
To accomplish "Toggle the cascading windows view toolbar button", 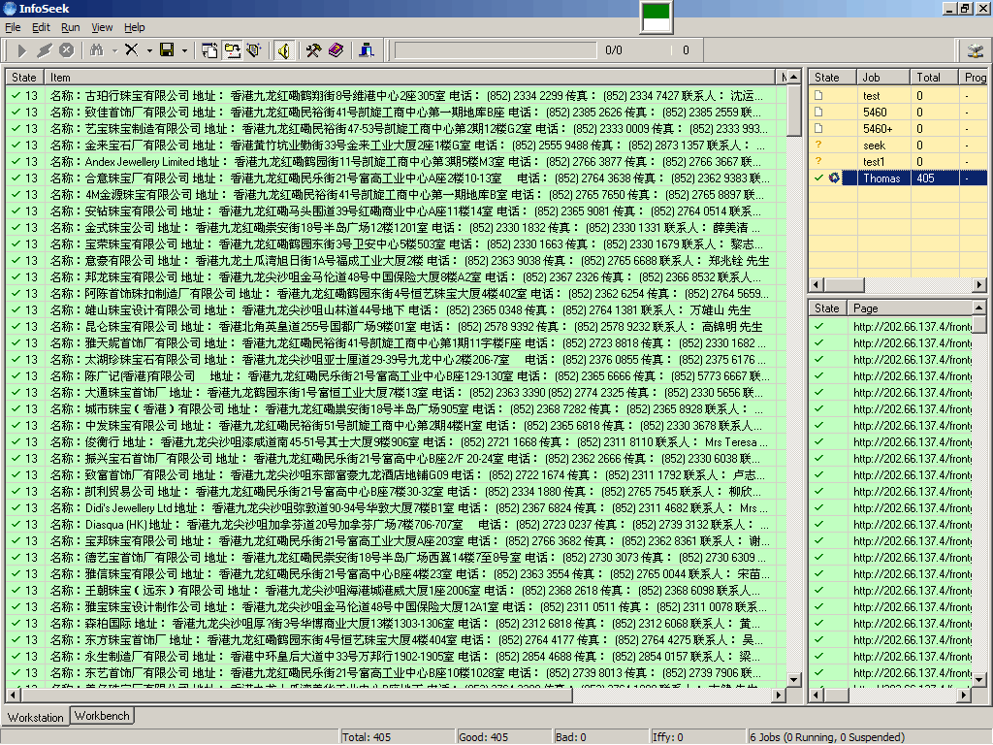I will coord(210,50).
